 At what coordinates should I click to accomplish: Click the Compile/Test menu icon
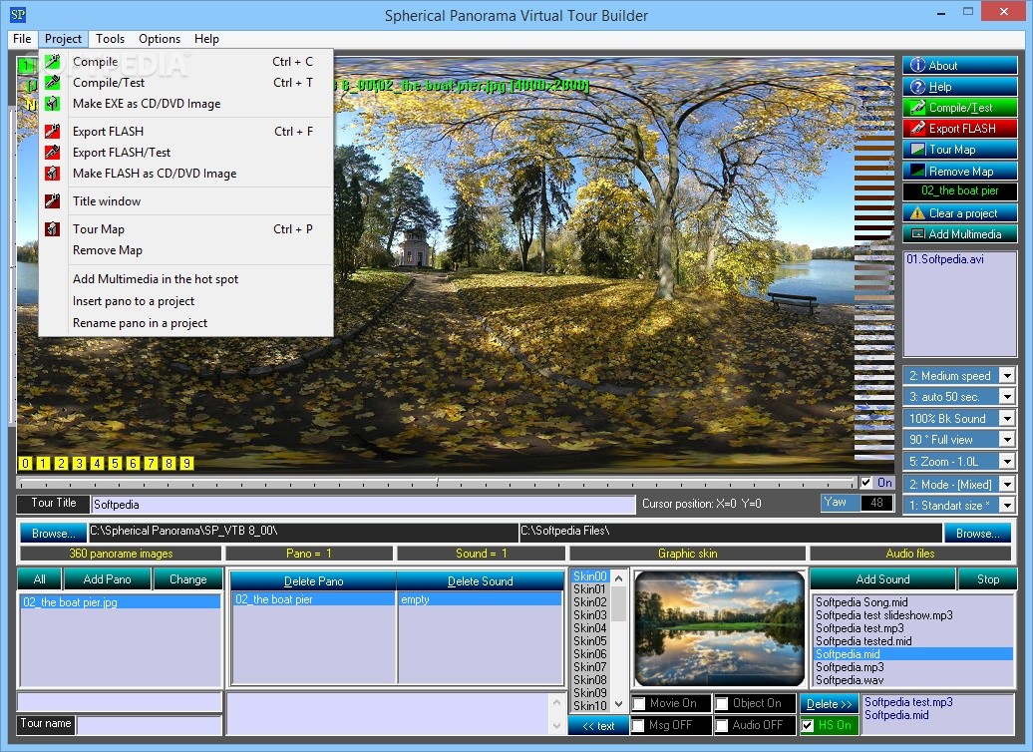[x=52, y=83]
